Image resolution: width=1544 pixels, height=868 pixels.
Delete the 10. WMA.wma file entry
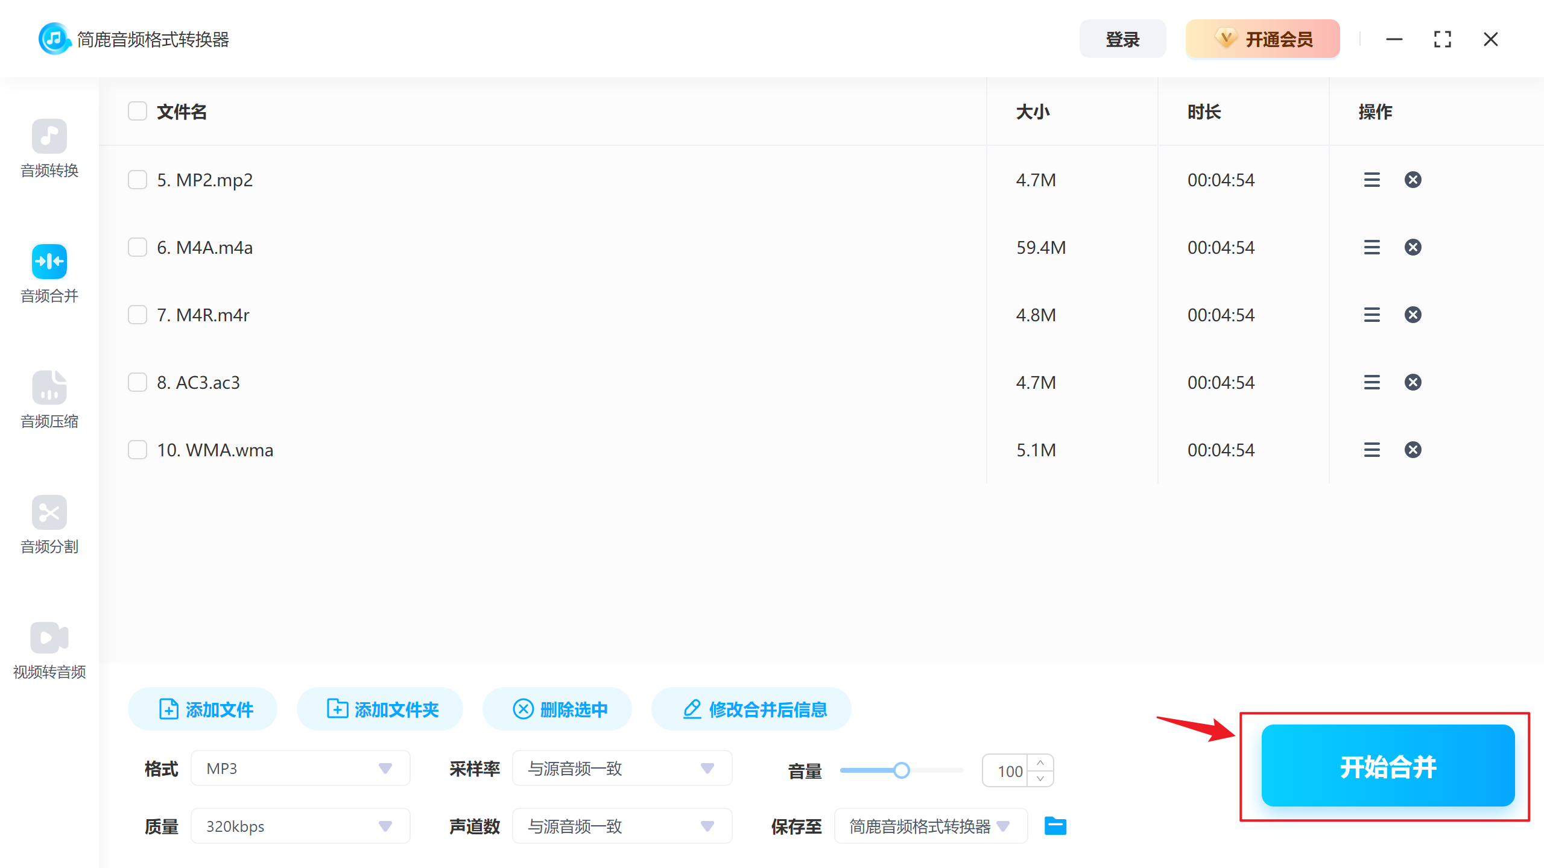(x=1413, y=449)
